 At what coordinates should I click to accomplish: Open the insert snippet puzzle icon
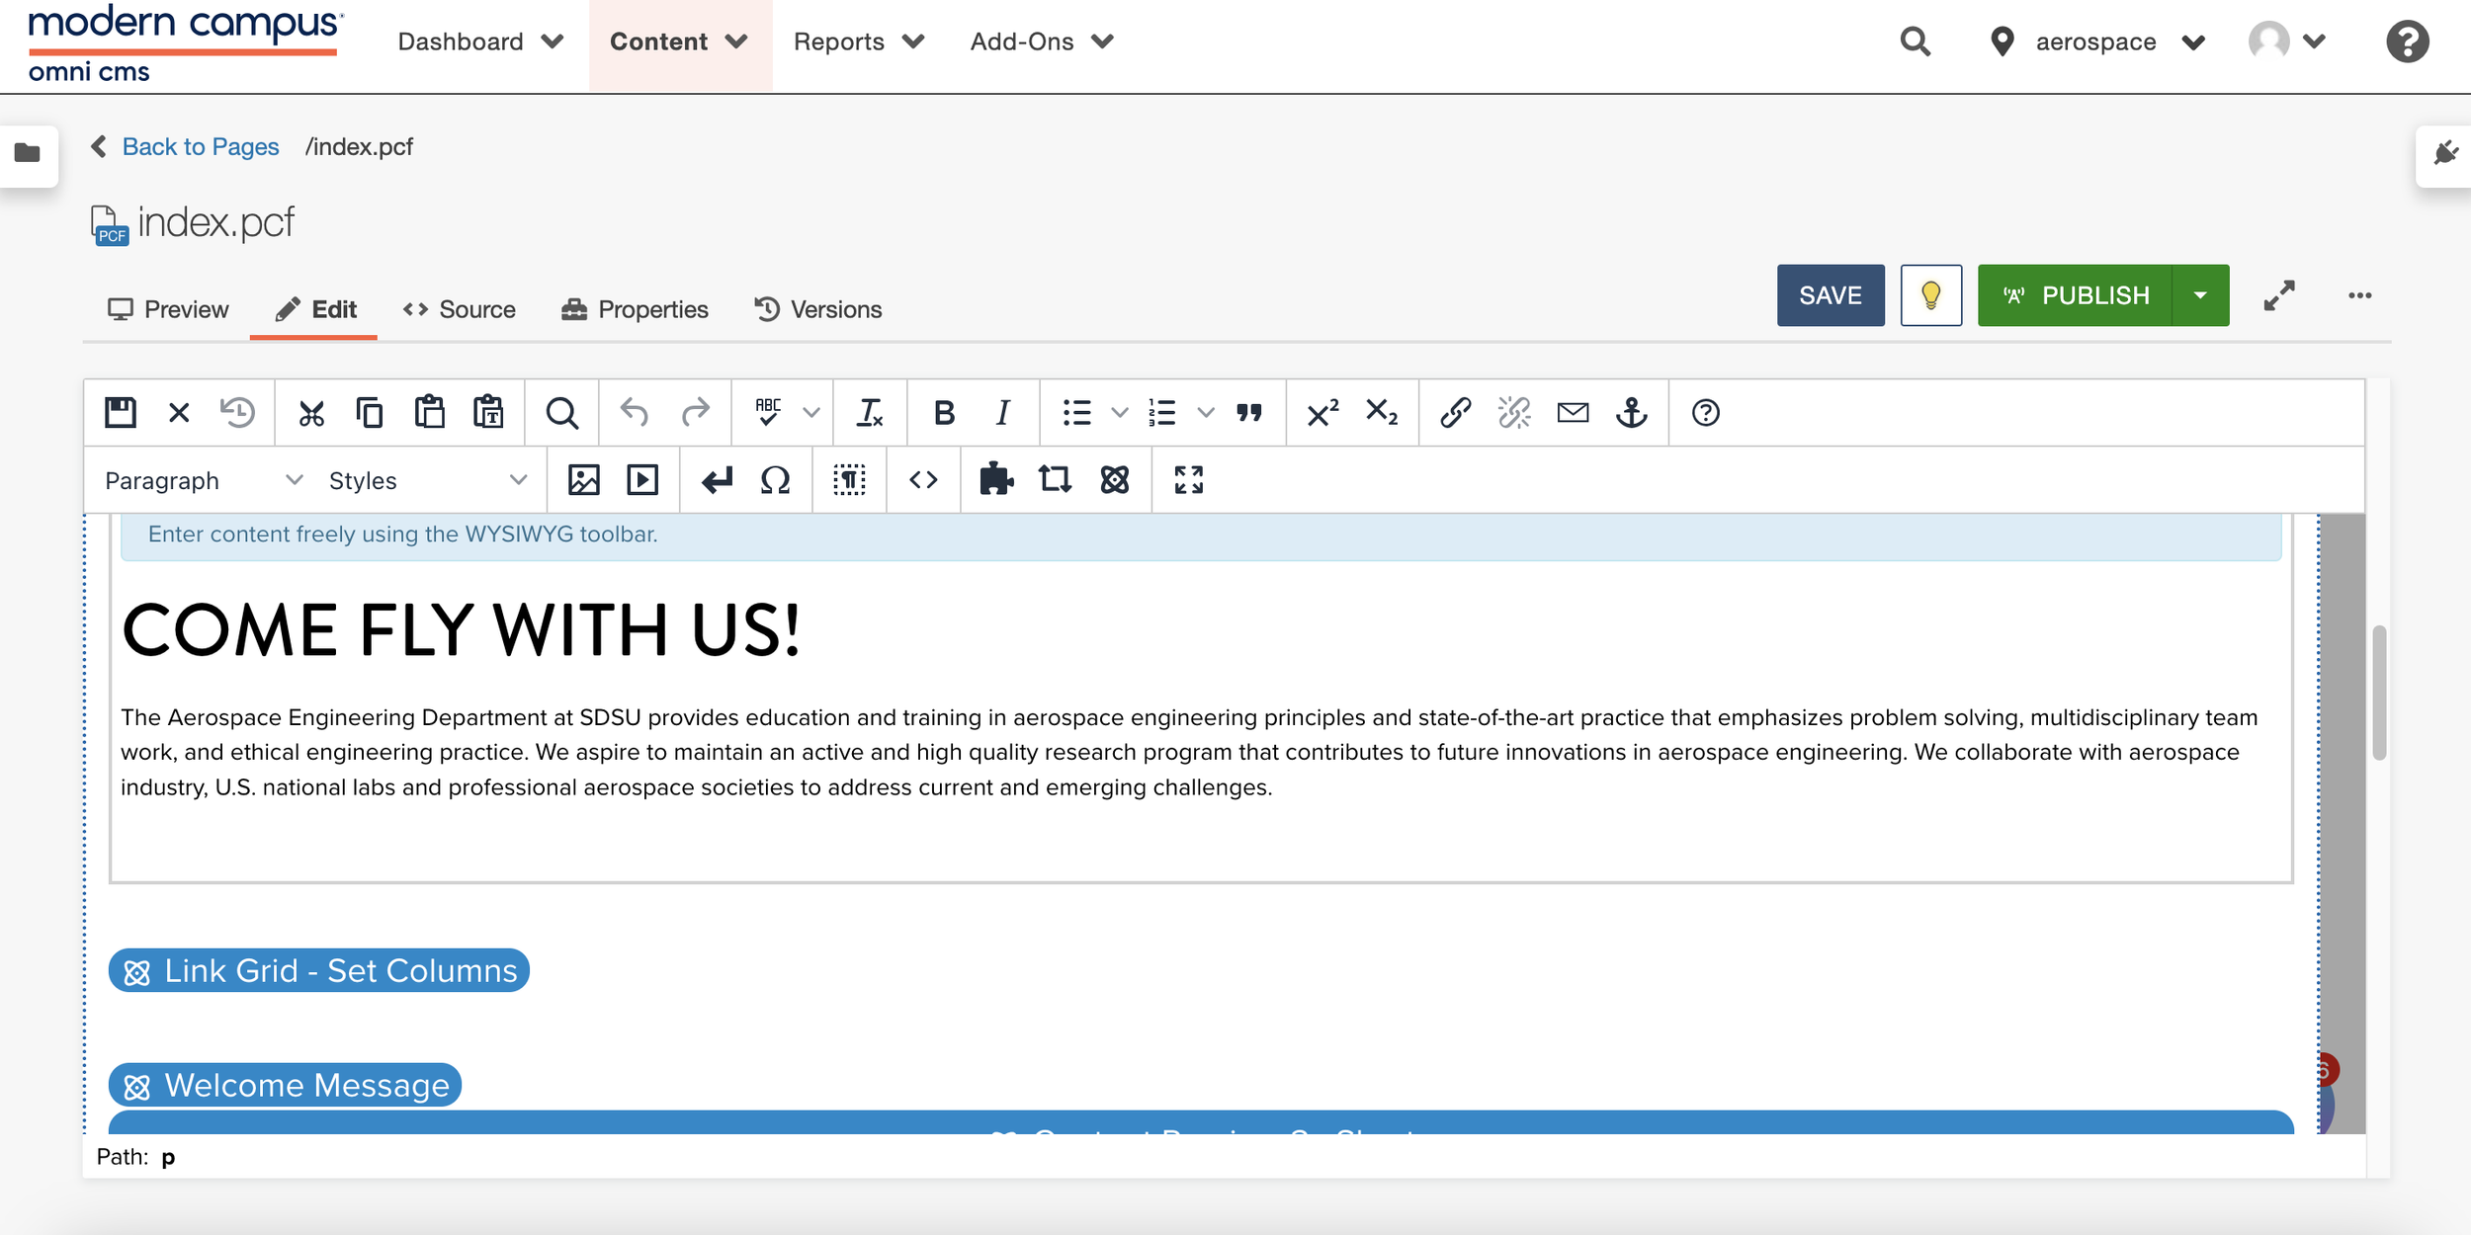tap(996, 480)
